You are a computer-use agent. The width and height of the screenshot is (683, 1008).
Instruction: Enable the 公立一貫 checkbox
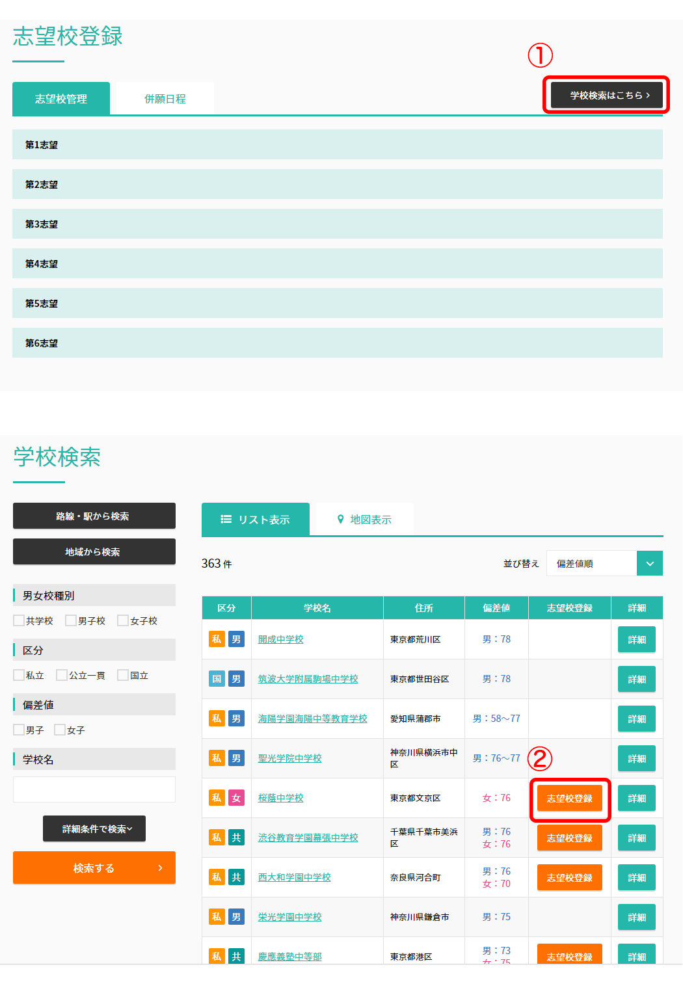[62, 675]
